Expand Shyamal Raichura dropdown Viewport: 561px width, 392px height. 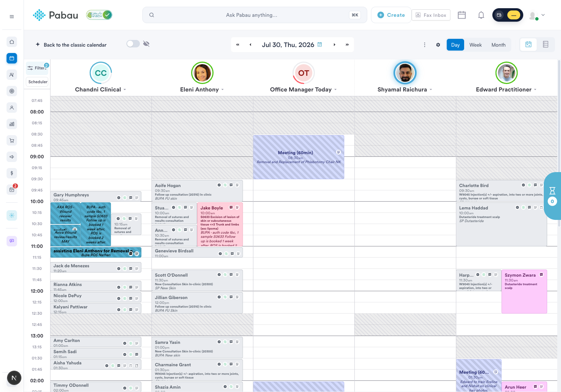(x=431, y=90)
